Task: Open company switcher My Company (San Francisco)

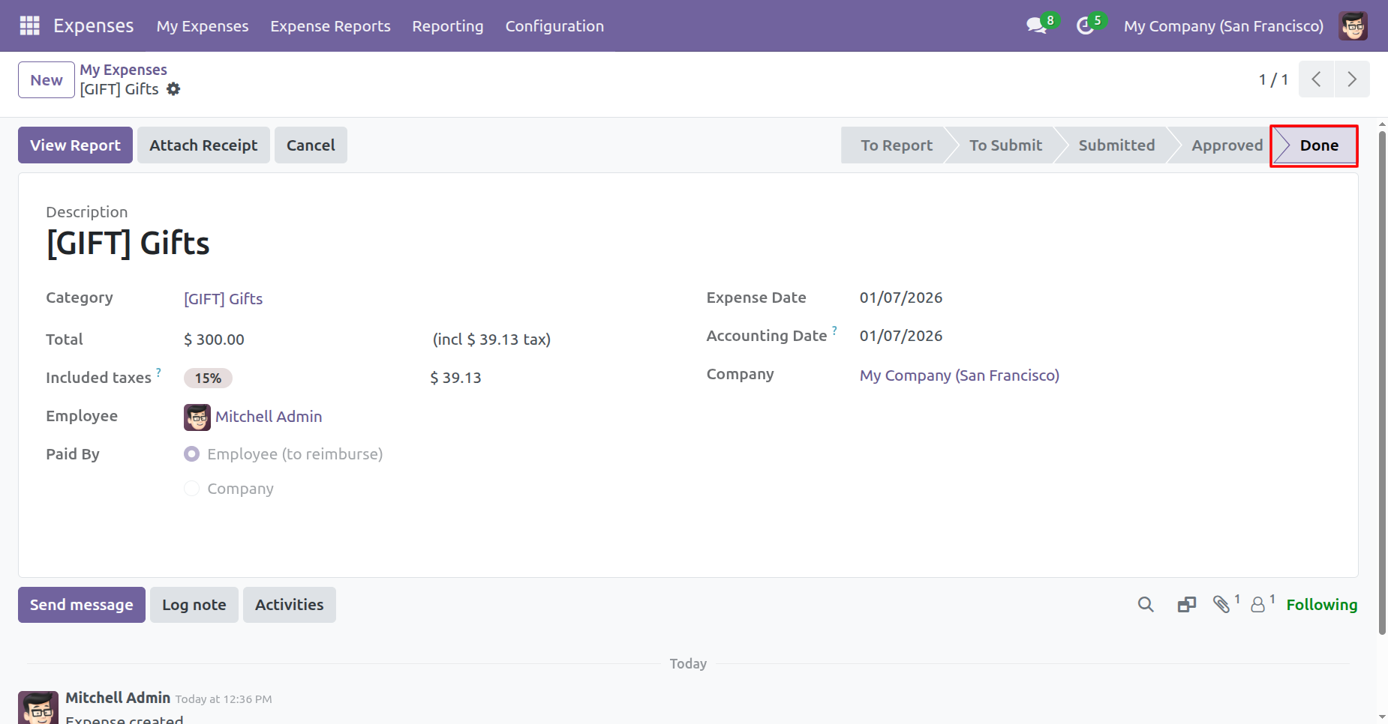Action: [x=1223, y=26]
